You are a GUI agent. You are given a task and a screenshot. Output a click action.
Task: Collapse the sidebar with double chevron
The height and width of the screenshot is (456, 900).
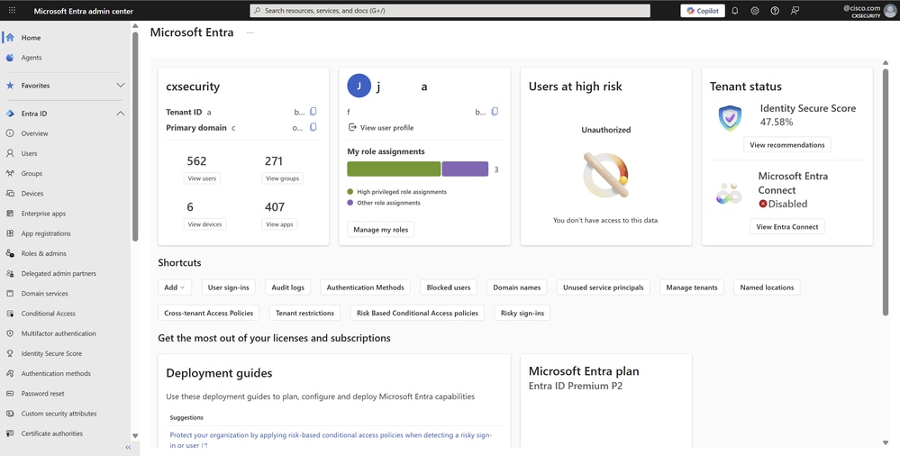pos(128,447)
